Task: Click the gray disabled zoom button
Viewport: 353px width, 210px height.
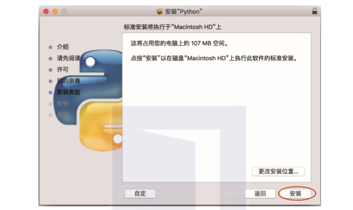Action: tap(64, 12)
